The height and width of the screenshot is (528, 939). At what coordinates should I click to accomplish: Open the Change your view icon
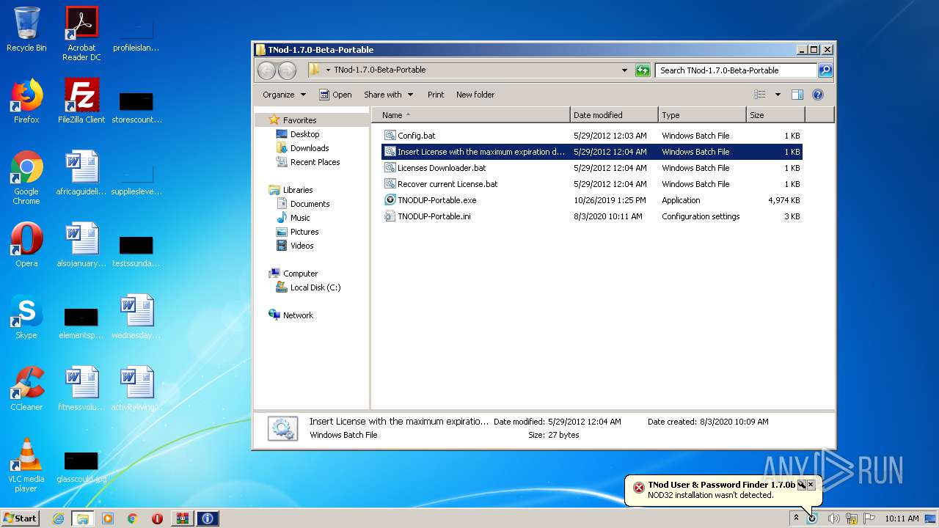[760, 95]
